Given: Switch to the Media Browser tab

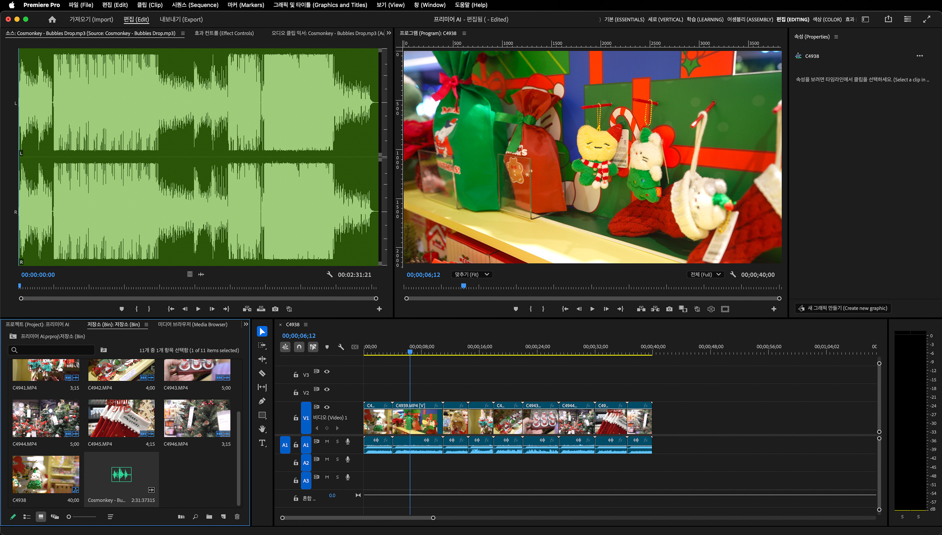Looking at the screenshot, I should coord(192,324).
